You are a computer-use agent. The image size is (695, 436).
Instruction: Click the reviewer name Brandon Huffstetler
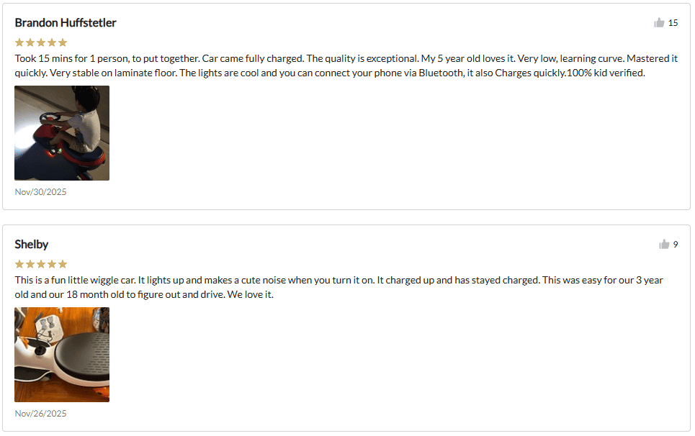pos(66,23)
